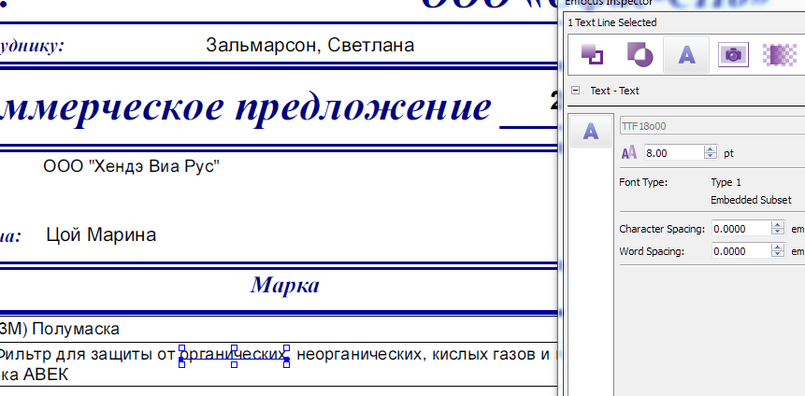805x396 pixels.
Task: Open the transparency checkerboard inspector category
Action: click(780, 54)
